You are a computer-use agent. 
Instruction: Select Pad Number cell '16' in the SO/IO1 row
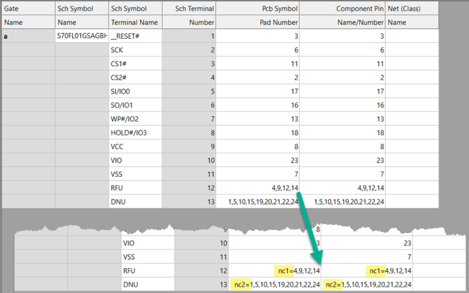[258, 105]
